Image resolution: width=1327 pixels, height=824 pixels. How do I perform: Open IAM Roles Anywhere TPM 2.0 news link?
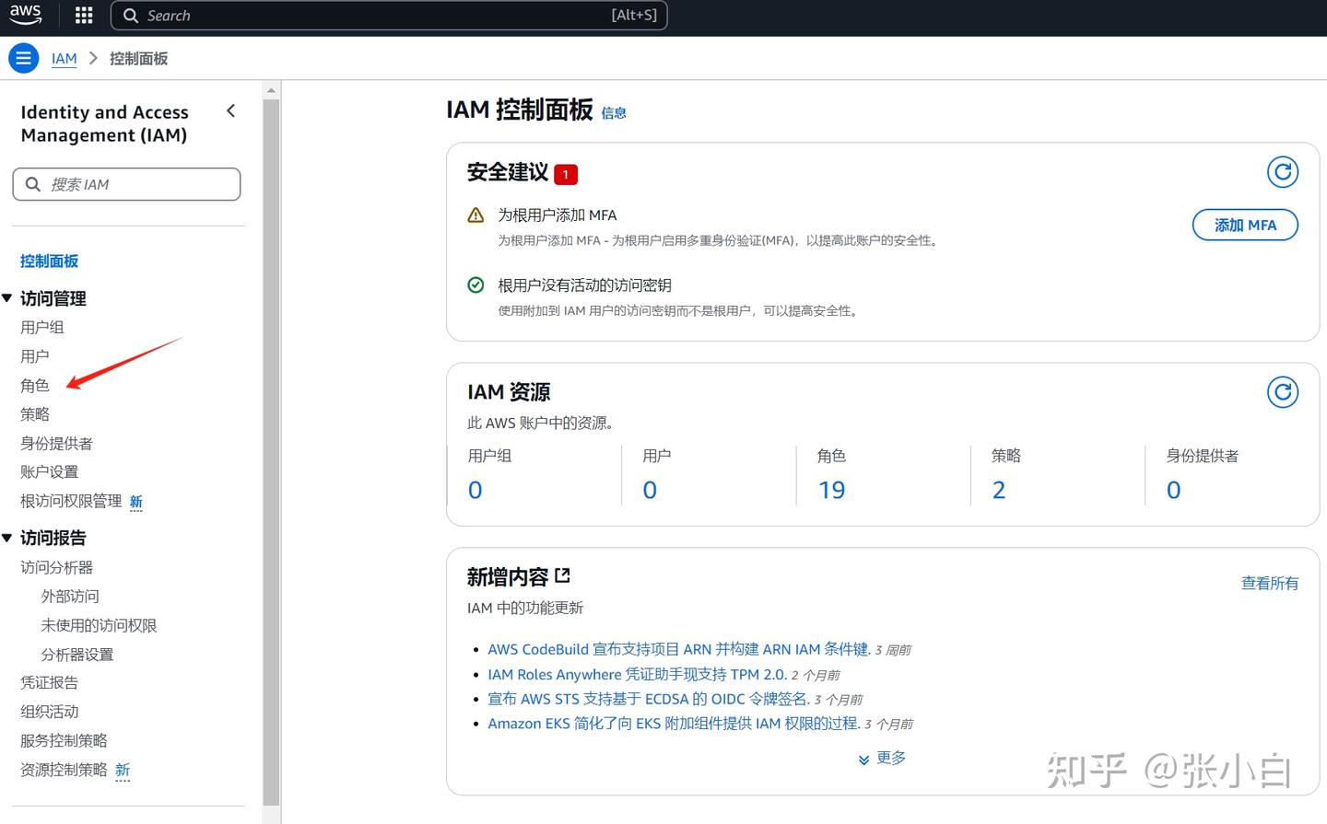[x=638, y=675]
